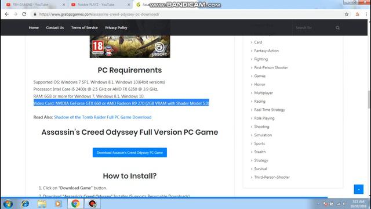Open the Role Playing category
This screenshot has width=371, height=209.
pyautogui.click(x=264, y=118)
